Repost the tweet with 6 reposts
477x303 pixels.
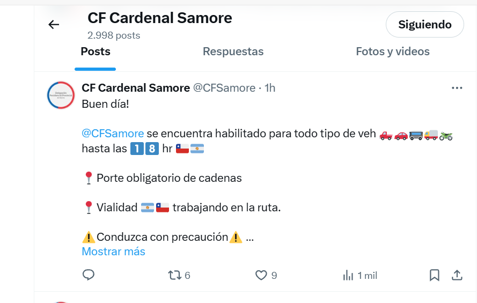coord(179,275)
